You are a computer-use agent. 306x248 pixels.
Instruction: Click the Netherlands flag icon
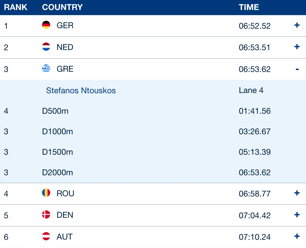click(46, 47)
